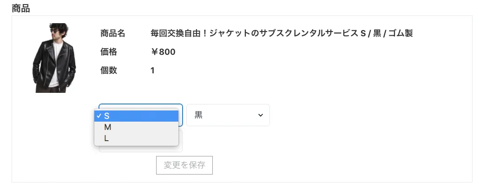The width and height of the screenshot is (479, 188).
Task: Click the ゴム製 material text in the product name
Action: click(x=400, y=33)
